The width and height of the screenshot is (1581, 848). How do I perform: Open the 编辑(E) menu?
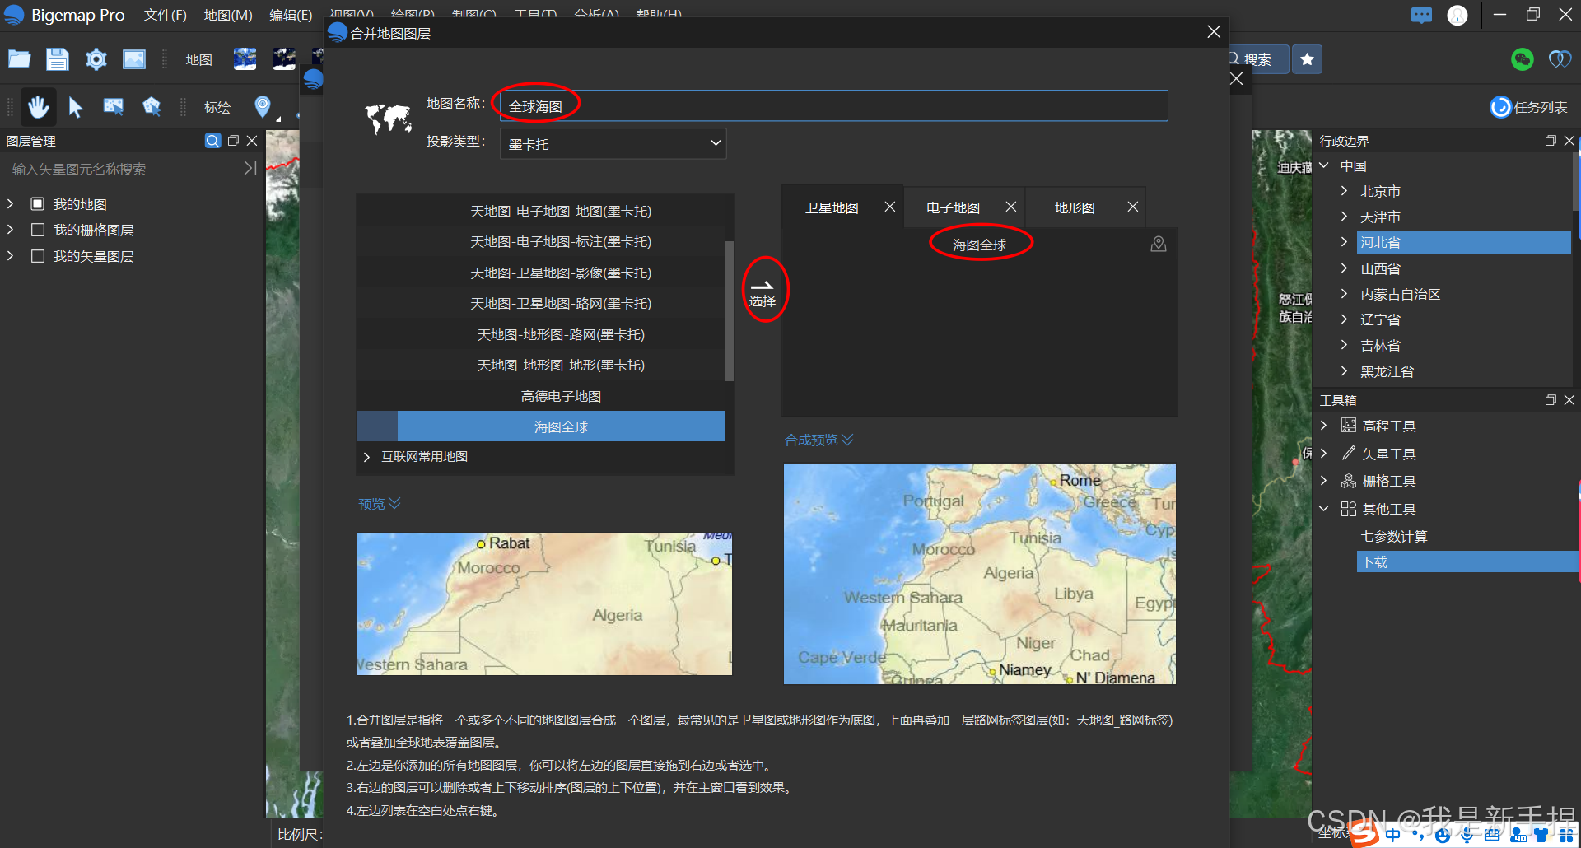[x=291, y=15]
